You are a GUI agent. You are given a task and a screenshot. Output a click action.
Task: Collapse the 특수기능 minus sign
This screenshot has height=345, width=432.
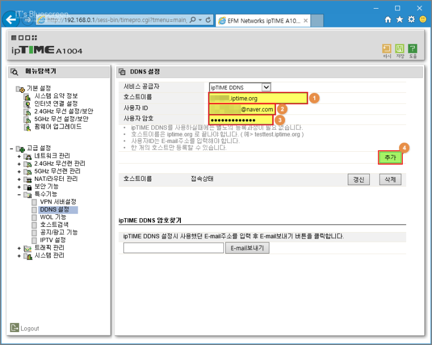19,195
